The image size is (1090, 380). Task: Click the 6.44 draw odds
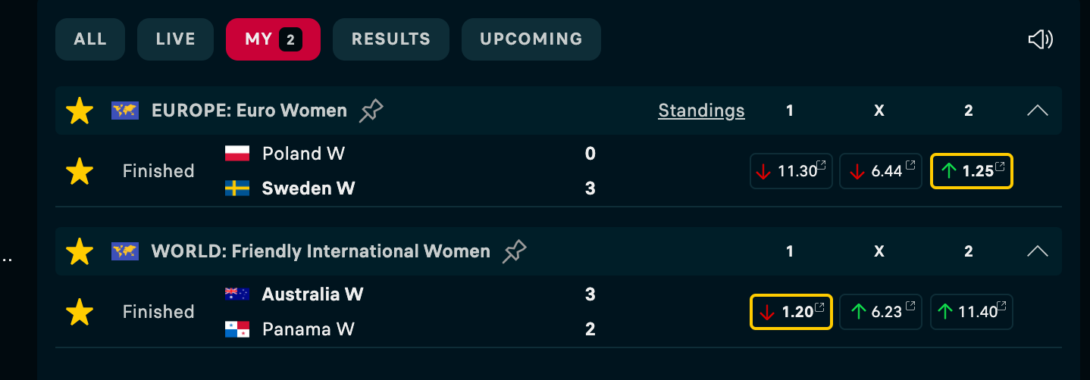tap(881, 171)
